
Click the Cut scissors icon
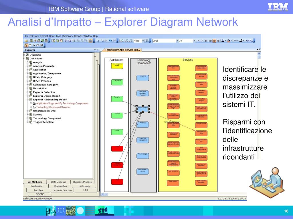[98, 40]
